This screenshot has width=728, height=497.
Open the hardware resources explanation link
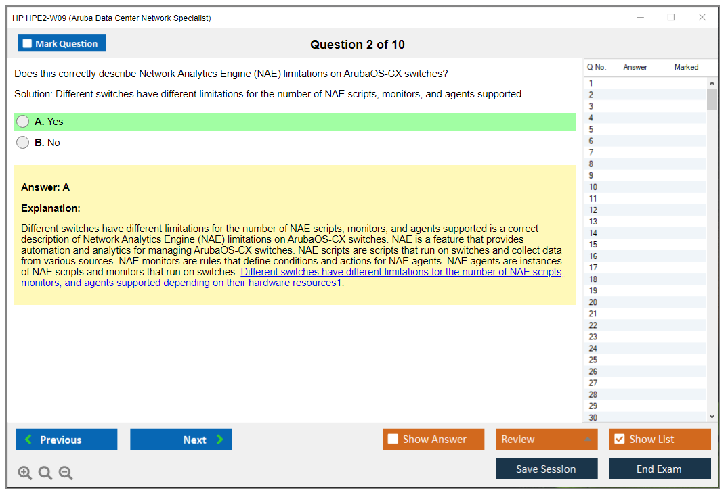401,272
